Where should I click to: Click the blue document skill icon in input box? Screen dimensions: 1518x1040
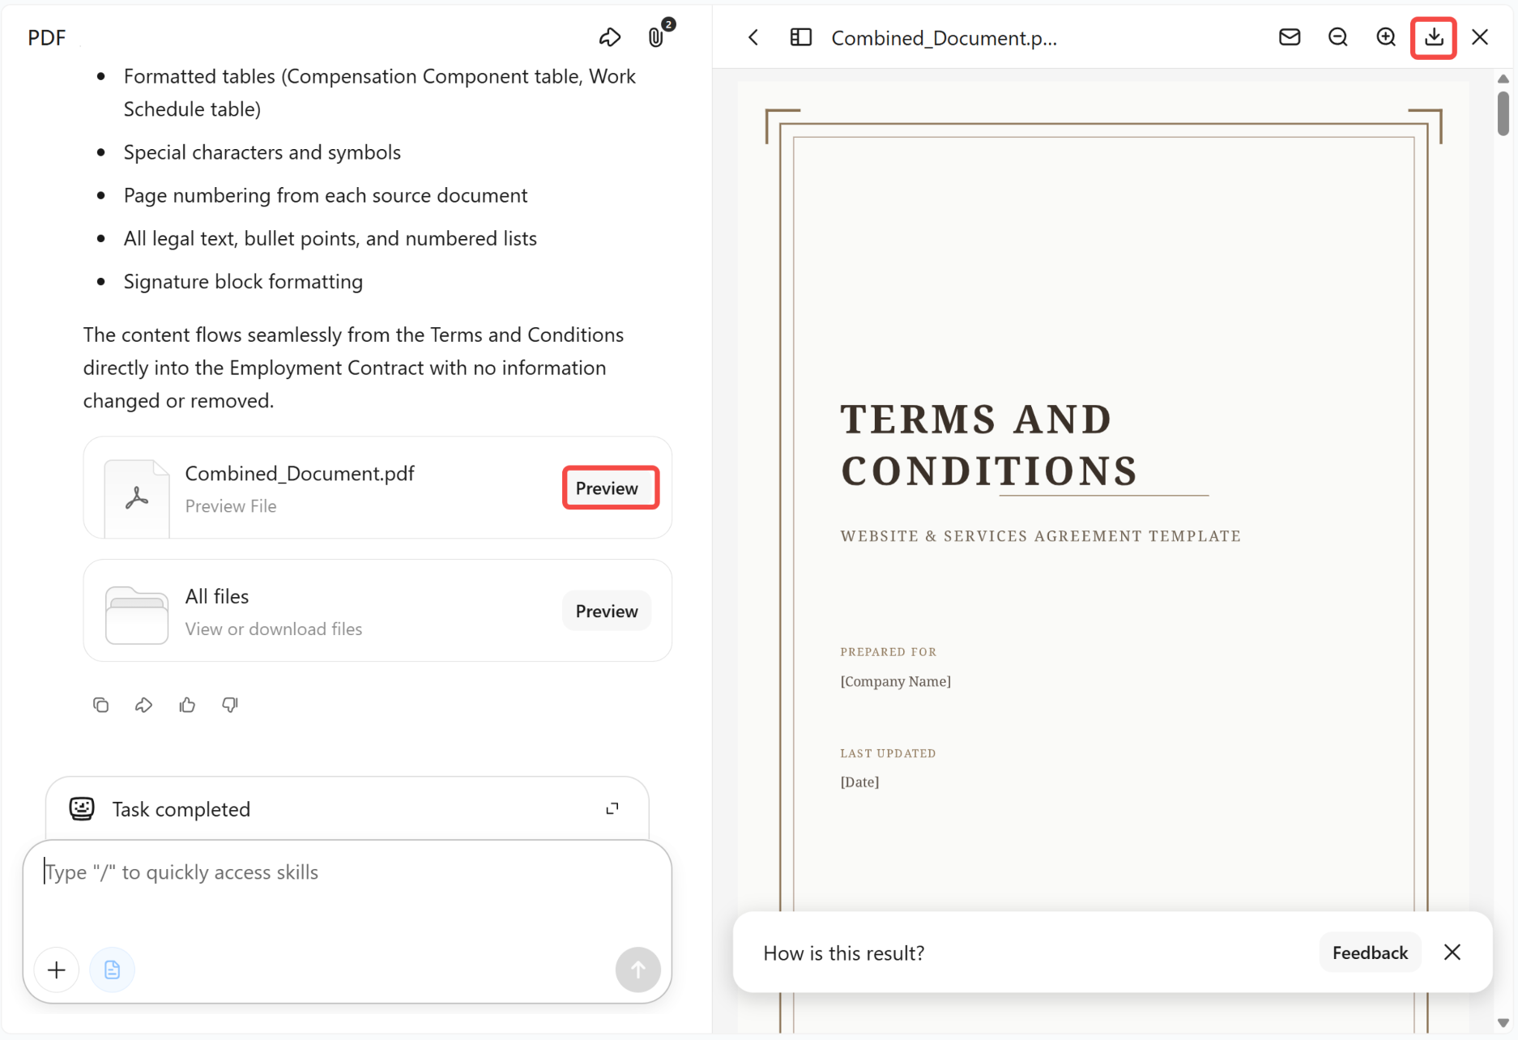112,970
